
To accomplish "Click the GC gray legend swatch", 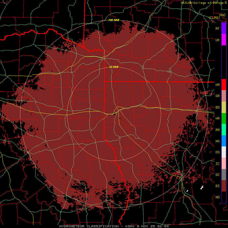I will pyautogui.click(x=224, y=175).
